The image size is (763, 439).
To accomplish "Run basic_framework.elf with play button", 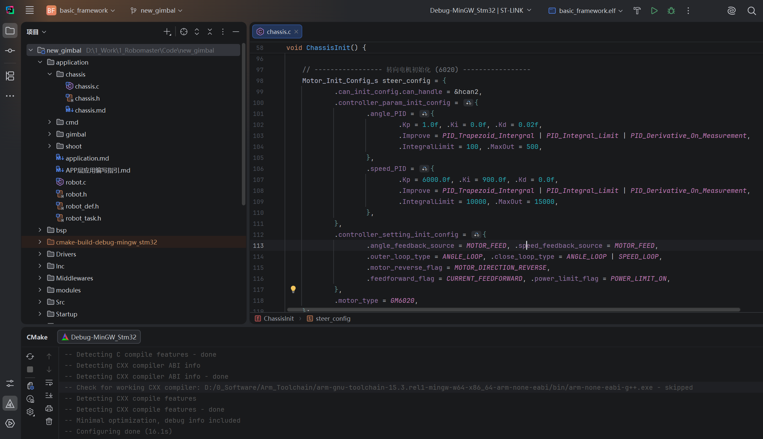I will (x=654, y=11).
